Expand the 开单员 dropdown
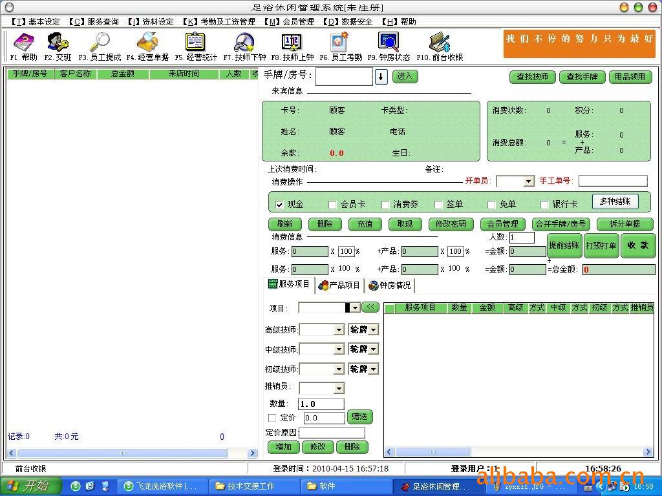The height and width of the screenshot is (496, 662). click(528, 181)
